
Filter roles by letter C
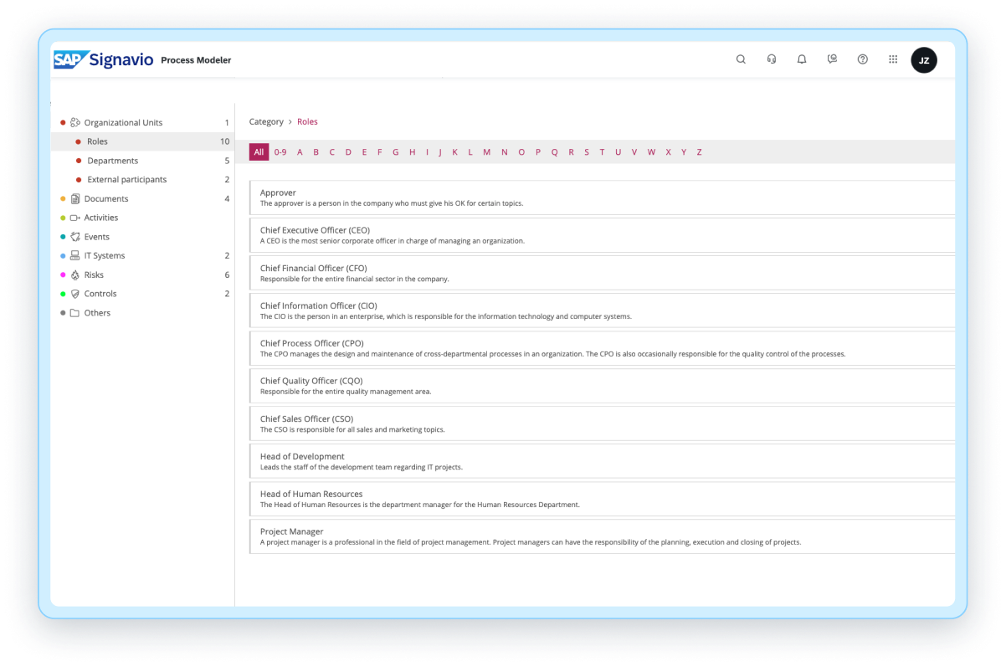click(332, 152)
